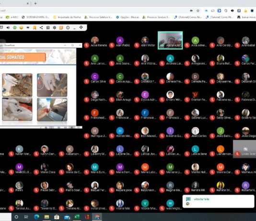The image size is (256, 221).
Task: Click muted mic icon beside Alan Pablo
Action: pyautogui.click(x=112, y=45)
